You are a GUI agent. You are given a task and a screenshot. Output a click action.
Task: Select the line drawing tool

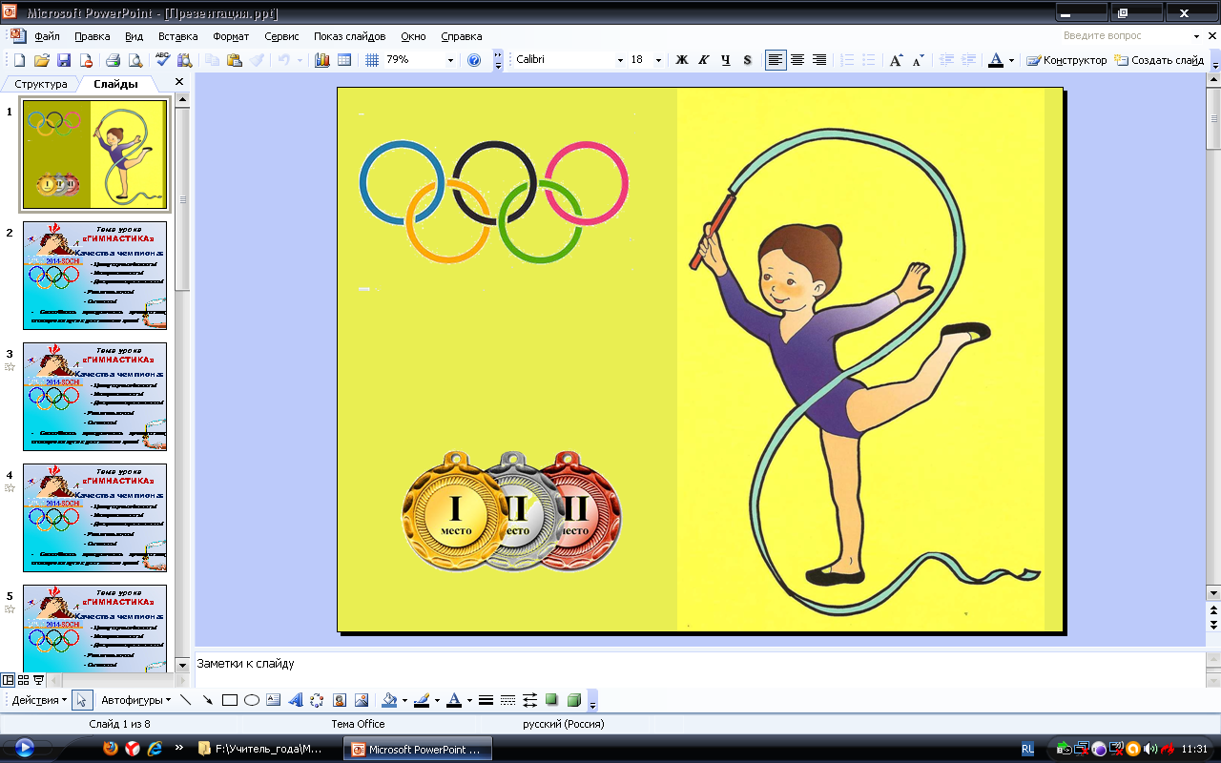[x=186, y=700]
